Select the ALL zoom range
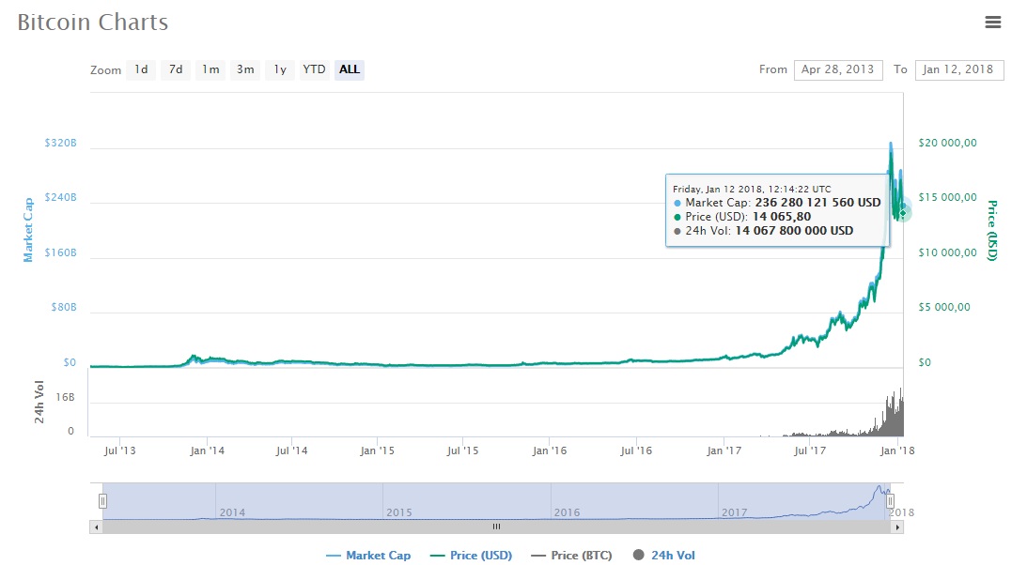 click(x=350, y=69)
